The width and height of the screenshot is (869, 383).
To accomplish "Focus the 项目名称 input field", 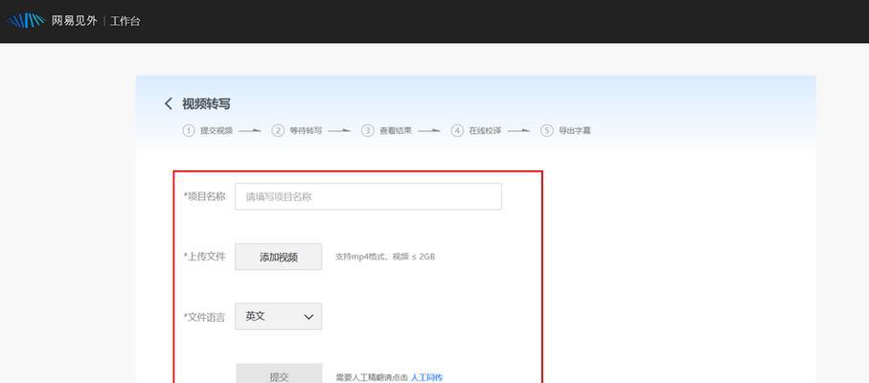I will click(368, 196).
